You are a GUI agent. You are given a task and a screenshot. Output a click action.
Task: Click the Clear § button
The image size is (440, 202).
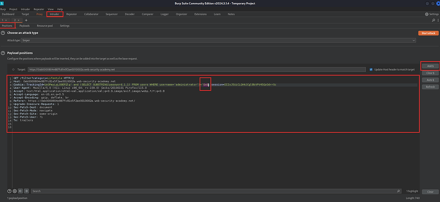pos(431,73)
